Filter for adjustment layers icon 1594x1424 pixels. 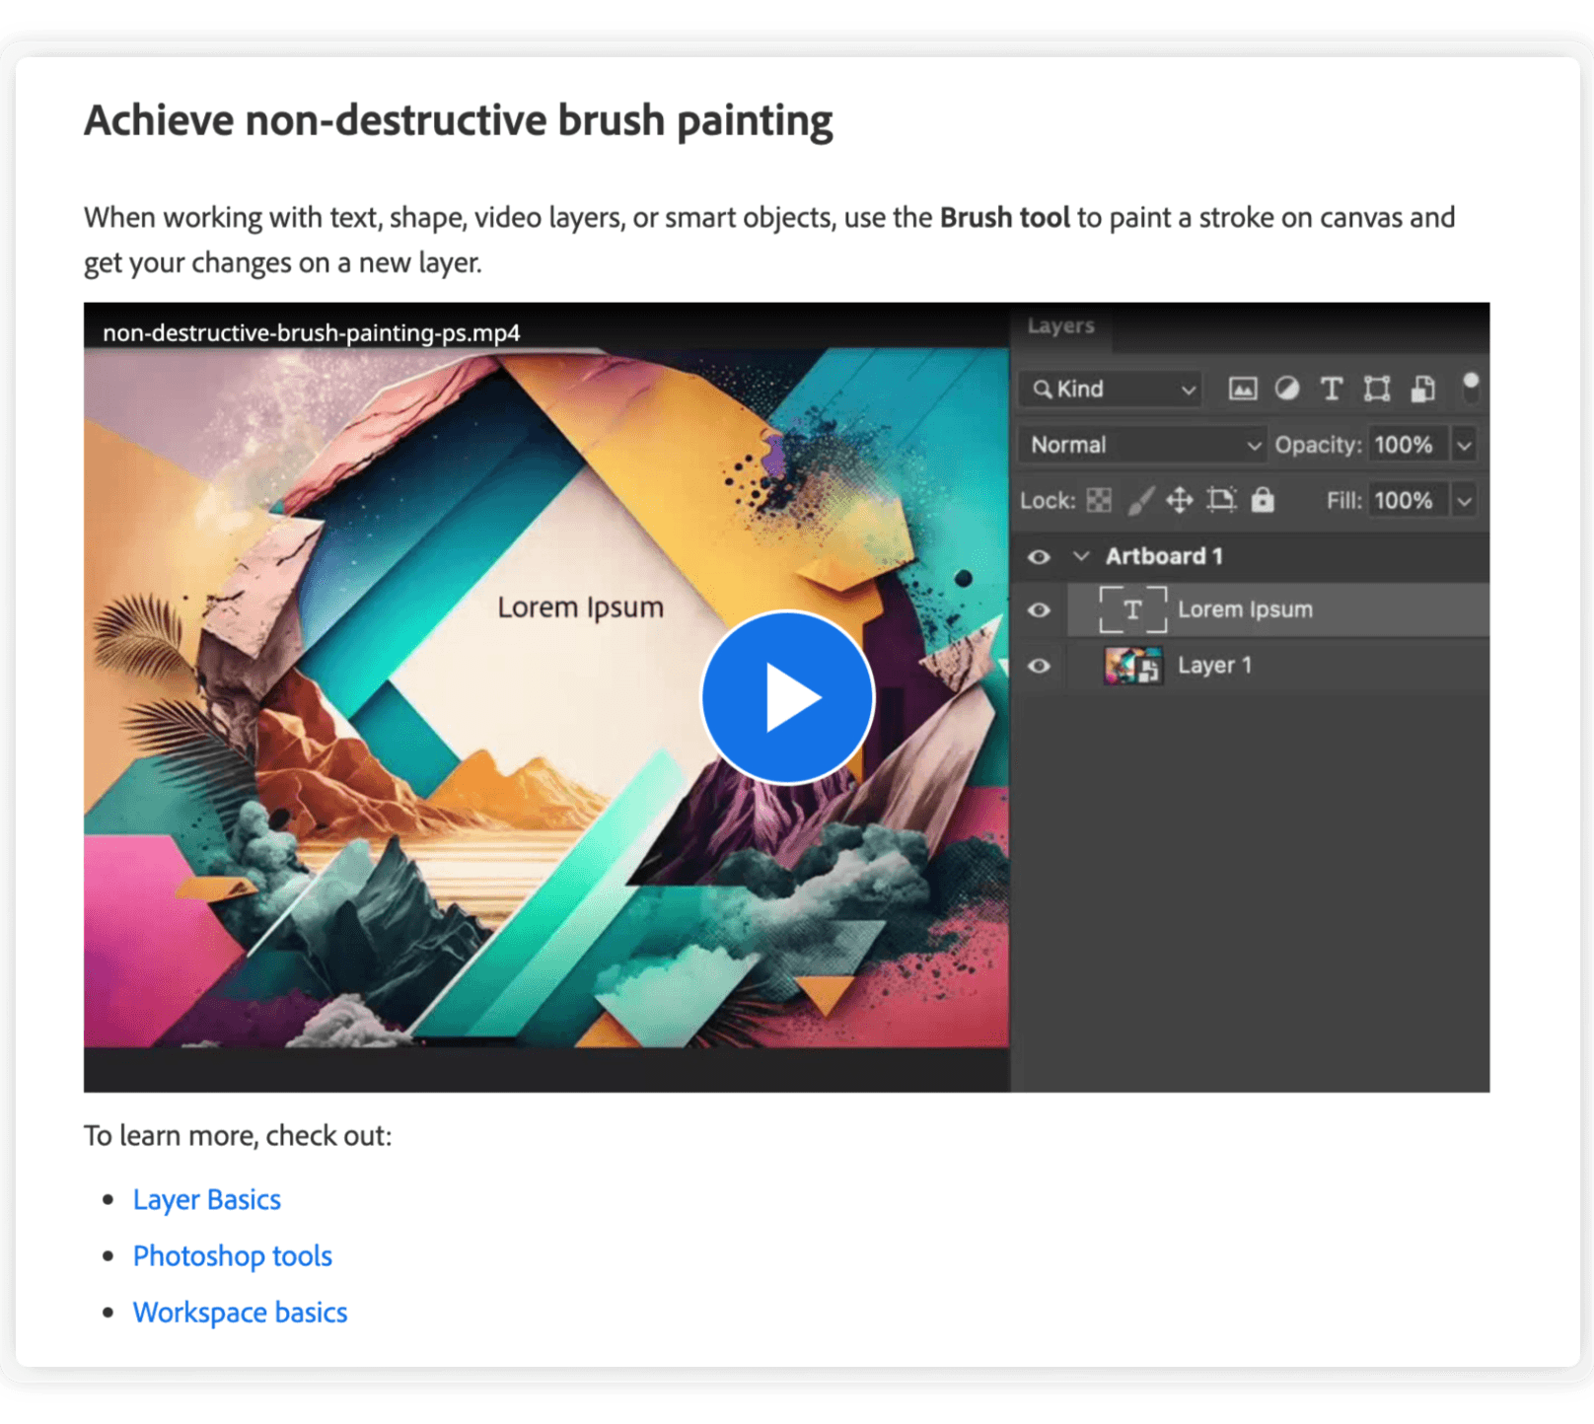coord(1287,389)
